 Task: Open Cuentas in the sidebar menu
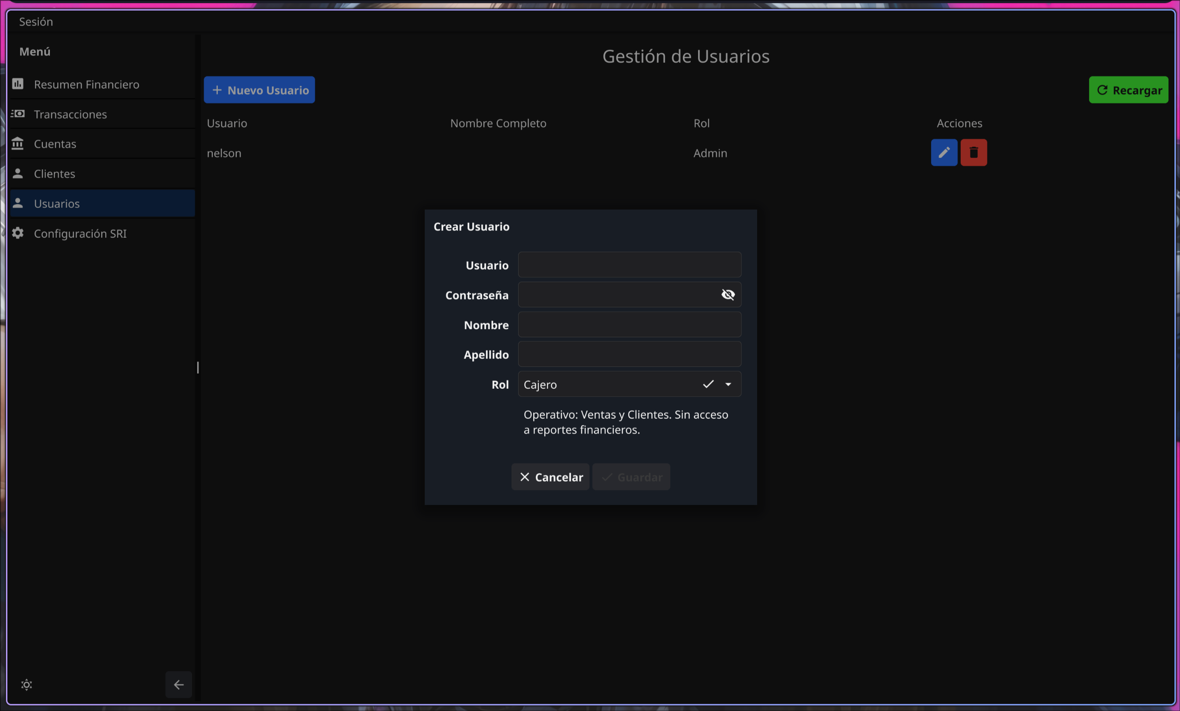55,144
